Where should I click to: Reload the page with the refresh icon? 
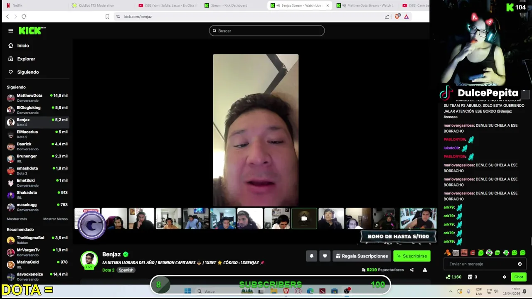pos(24,17)
